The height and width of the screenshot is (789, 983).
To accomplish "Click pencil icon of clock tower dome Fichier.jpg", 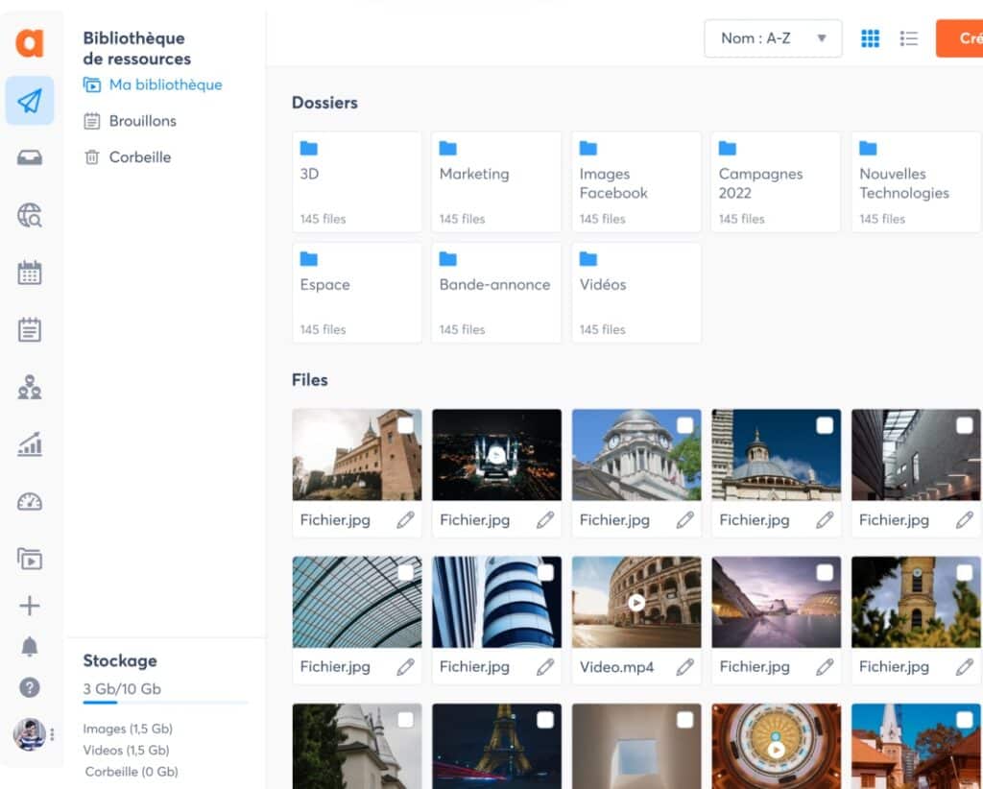I will [x=685, y=519].
